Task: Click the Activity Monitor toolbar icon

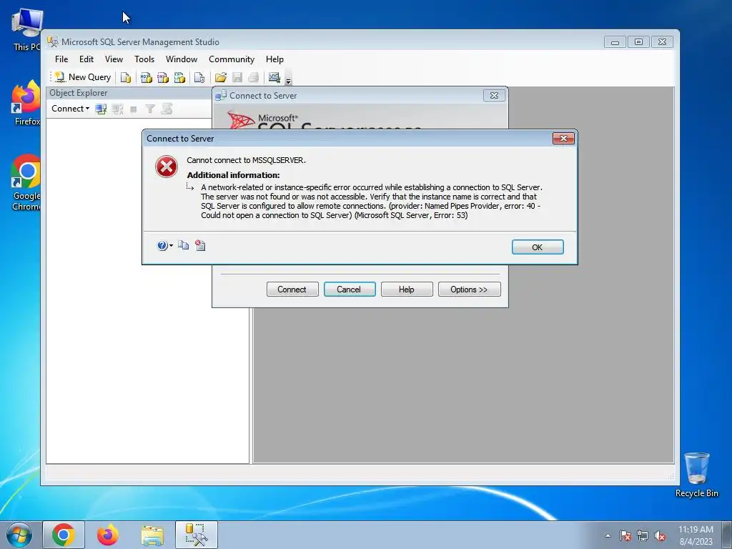Action: [274, 77]
